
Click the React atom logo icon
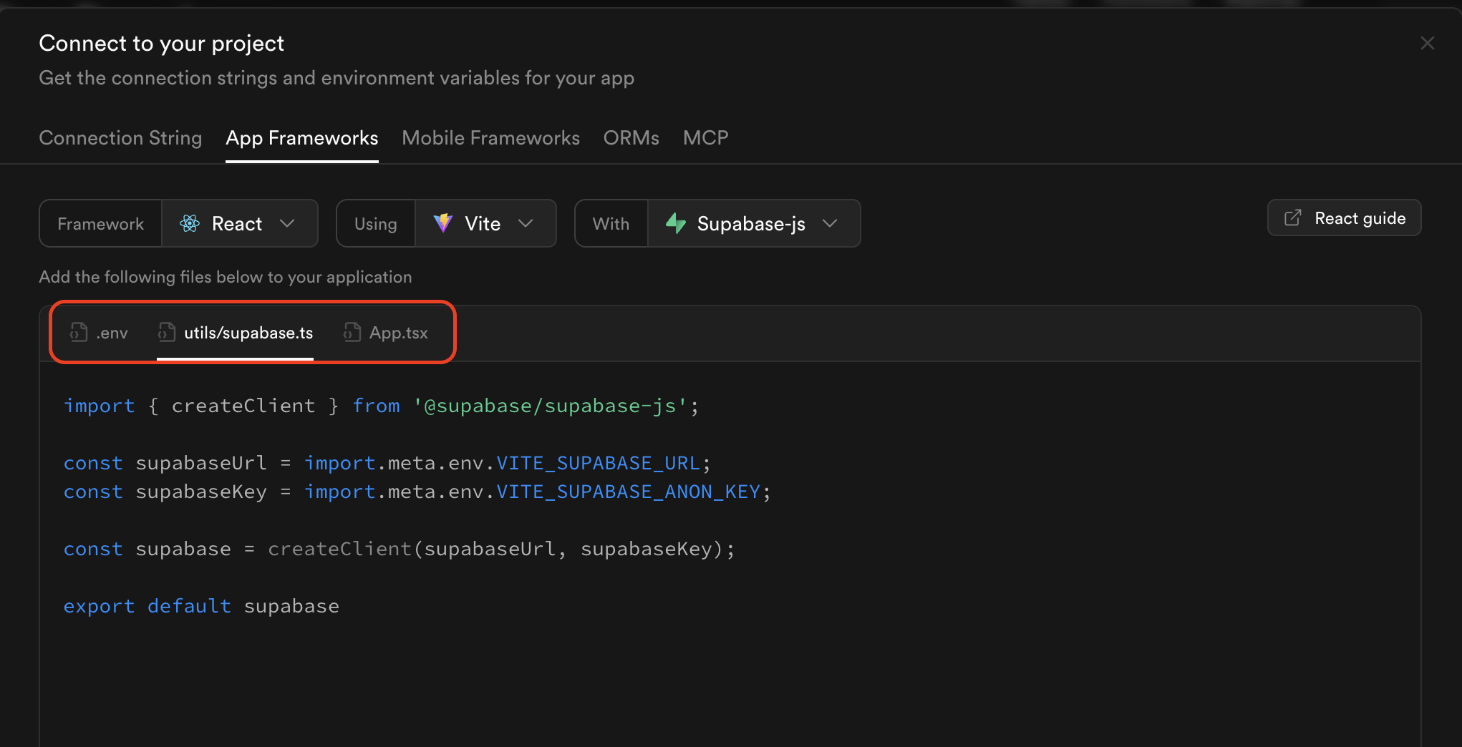pyautogui.click(x=190, y=223)
